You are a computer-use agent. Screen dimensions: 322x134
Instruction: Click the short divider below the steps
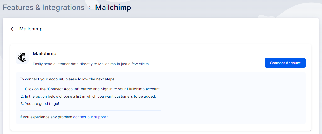[90, 110]
